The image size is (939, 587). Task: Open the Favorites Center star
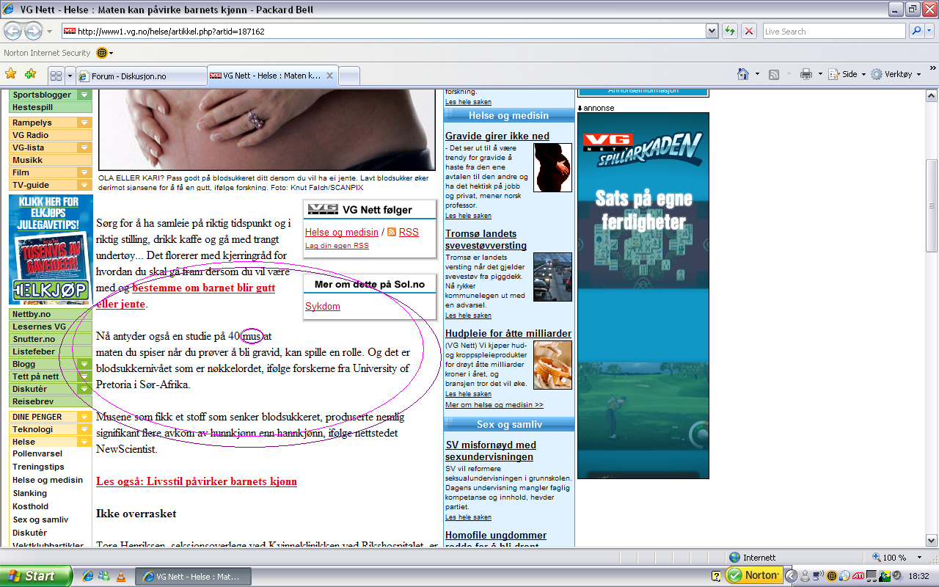click(x=11, y=74)
